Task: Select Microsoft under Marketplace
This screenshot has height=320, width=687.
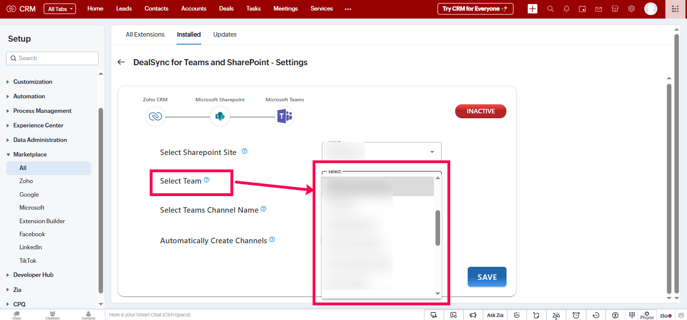Action: tap(32, 208)
